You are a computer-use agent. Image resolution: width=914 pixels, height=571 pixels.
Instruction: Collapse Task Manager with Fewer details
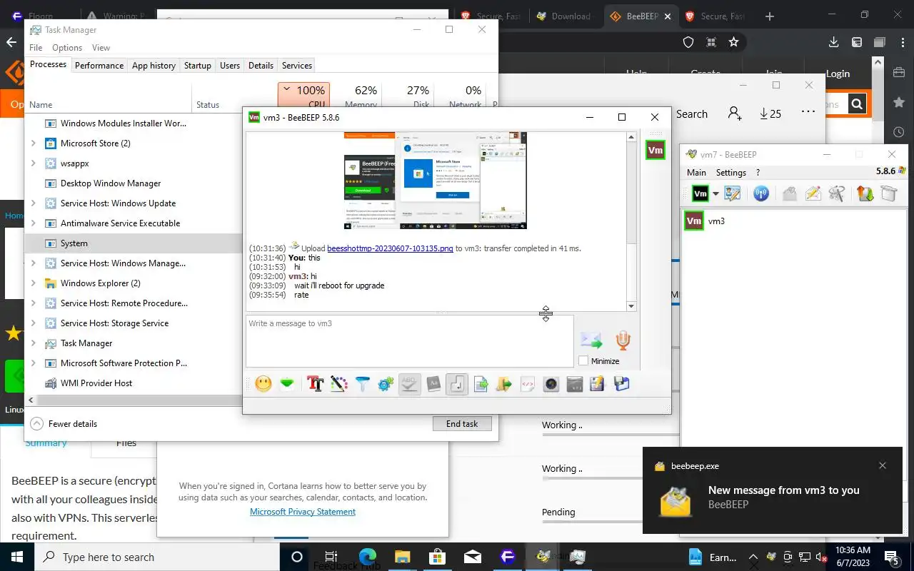tap(64, 423)
